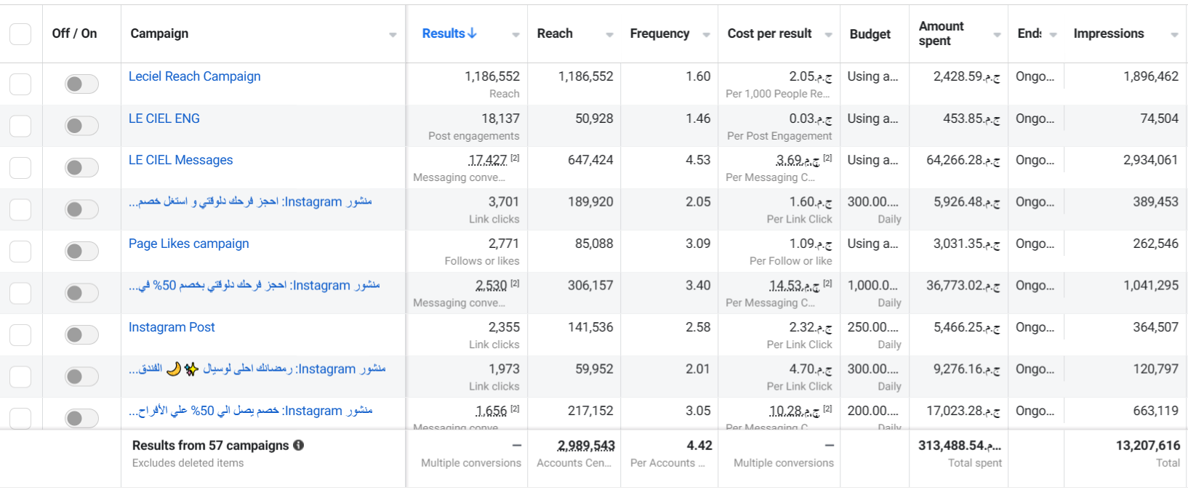Toggle the Page Likes campaign on/off switch
Viewport: 1188px width, 490px height.
81,252
